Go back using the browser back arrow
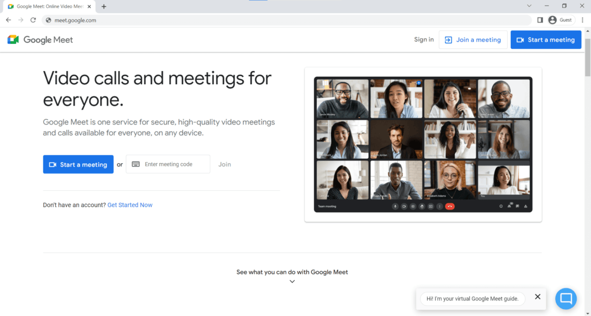Image resolution: width=591 pixels, height=316 pixels. 9,20
